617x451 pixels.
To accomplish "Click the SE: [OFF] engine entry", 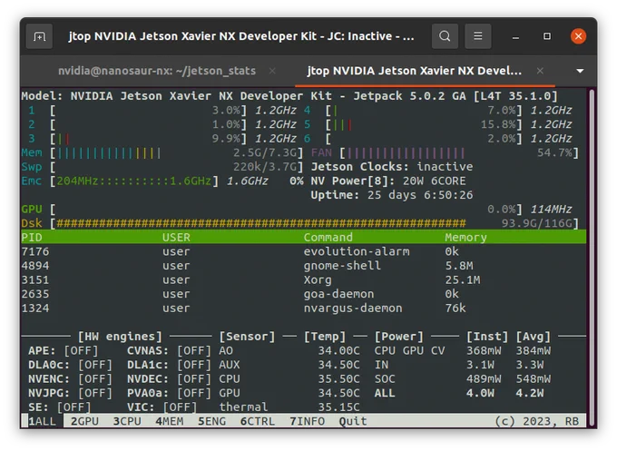I will pos(60,407).
